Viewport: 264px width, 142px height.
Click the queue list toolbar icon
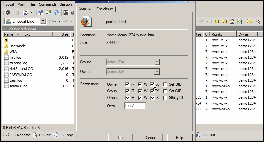(x=18, y=12)
